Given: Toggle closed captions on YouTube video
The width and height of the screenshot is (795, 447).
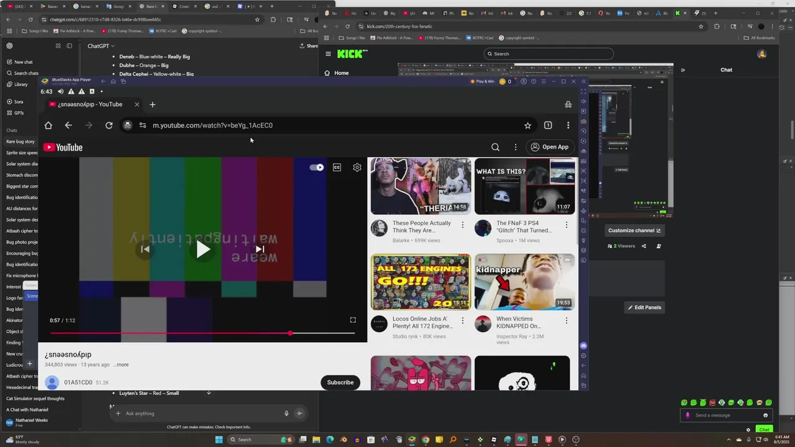Looking at the screenshot, I should click(x=337, y=167).
